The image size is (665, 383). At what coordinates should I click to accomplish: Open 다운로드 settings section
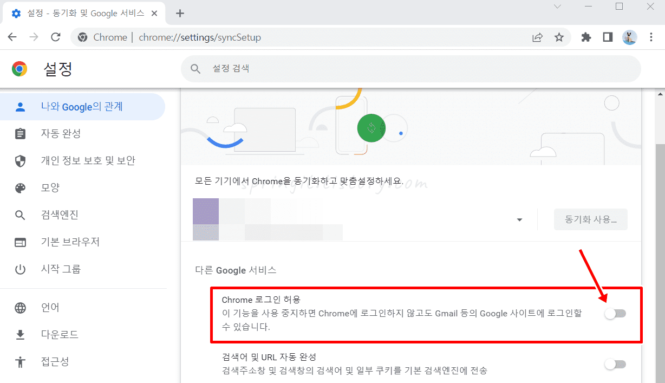click(x=82, y=335)
